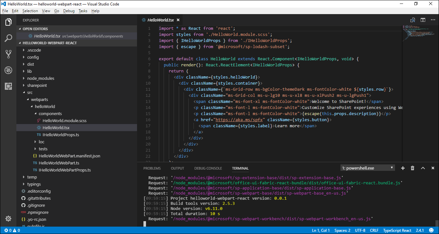Open the powershell.exe terminal dropdown
Viewport: 439px width, 234px height.
tap(368, 168)
